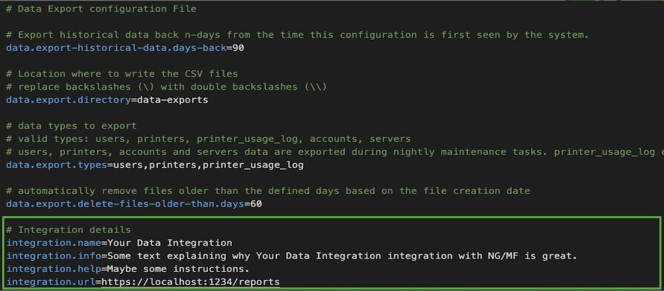Viewport: 664px width, 291px height.
Task: Click the Data Export configuration File comment
Action: (x=101, y=9)
